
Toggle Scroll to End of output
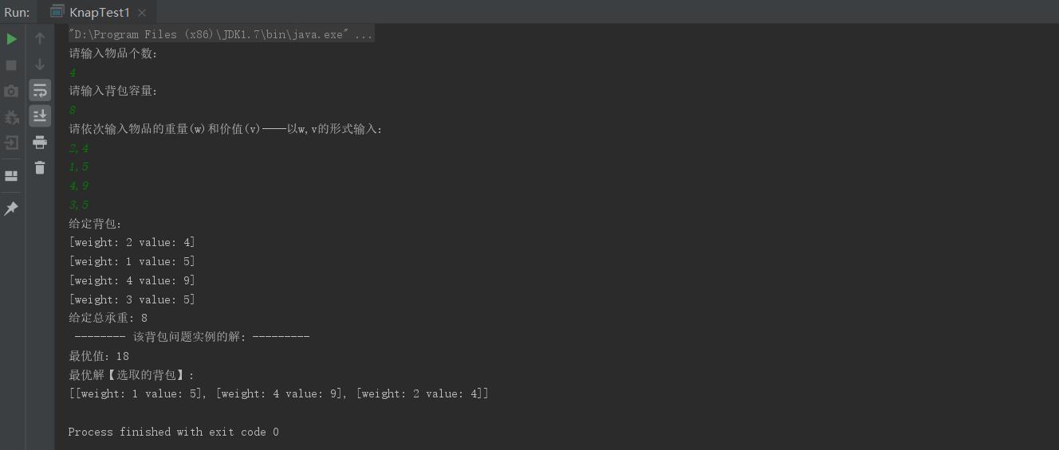point(40,116)
